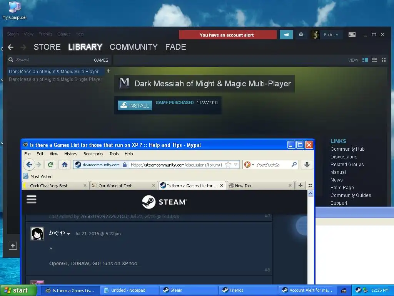Switch Steam to Big Picture mode
394x296 pixels.
pos(352,34)
